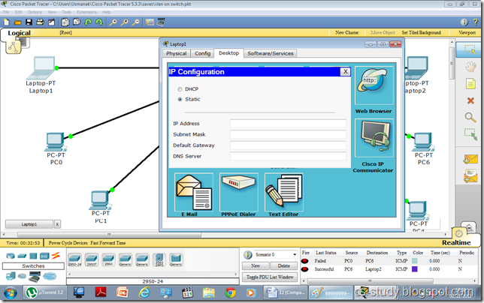
Task: Select the Multiuser Connection cloud icon
Action: pyautogui.click(x=50, y=276)
